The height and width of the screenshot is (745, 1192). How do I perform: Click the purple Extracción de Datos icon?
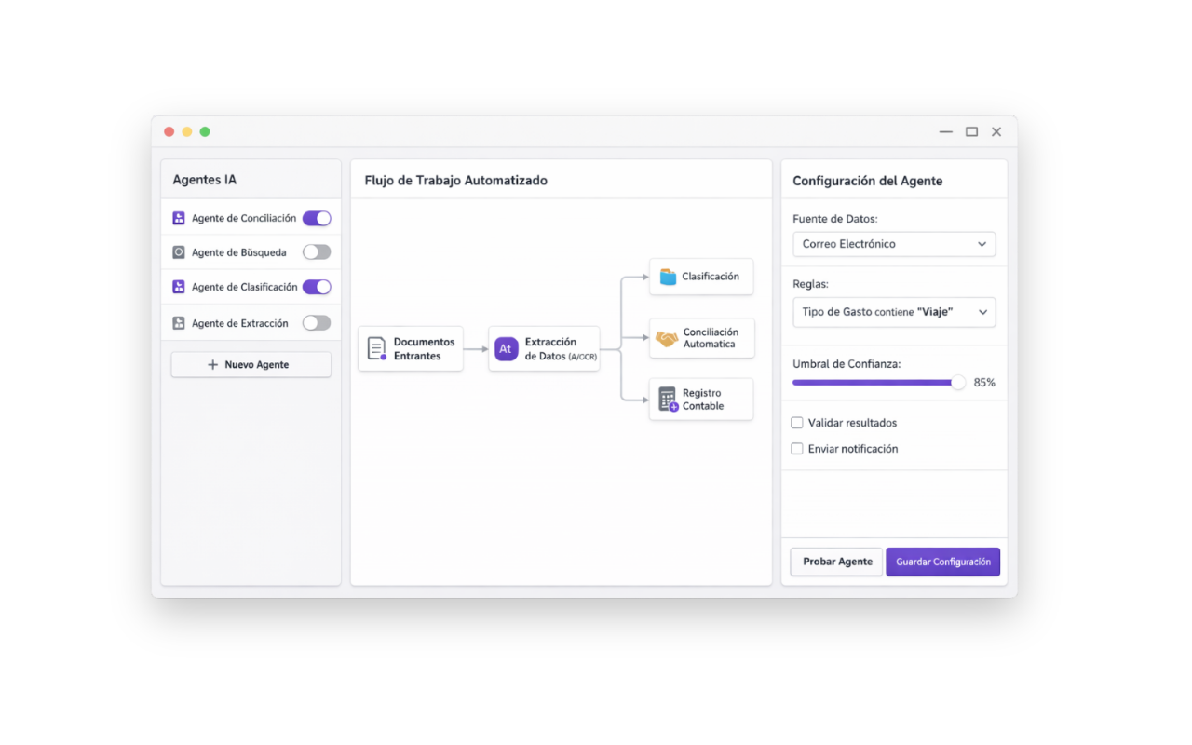(506, 349)
